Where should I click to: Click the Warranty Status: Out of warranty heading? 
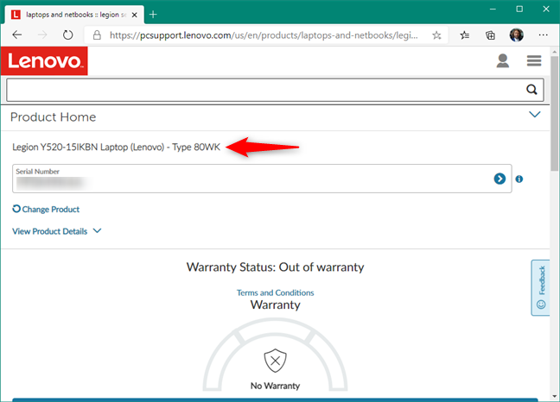click(275, 267)
